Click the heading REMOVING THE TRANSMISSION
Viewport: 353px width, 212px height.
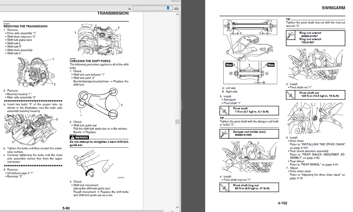tap(25, 26)
